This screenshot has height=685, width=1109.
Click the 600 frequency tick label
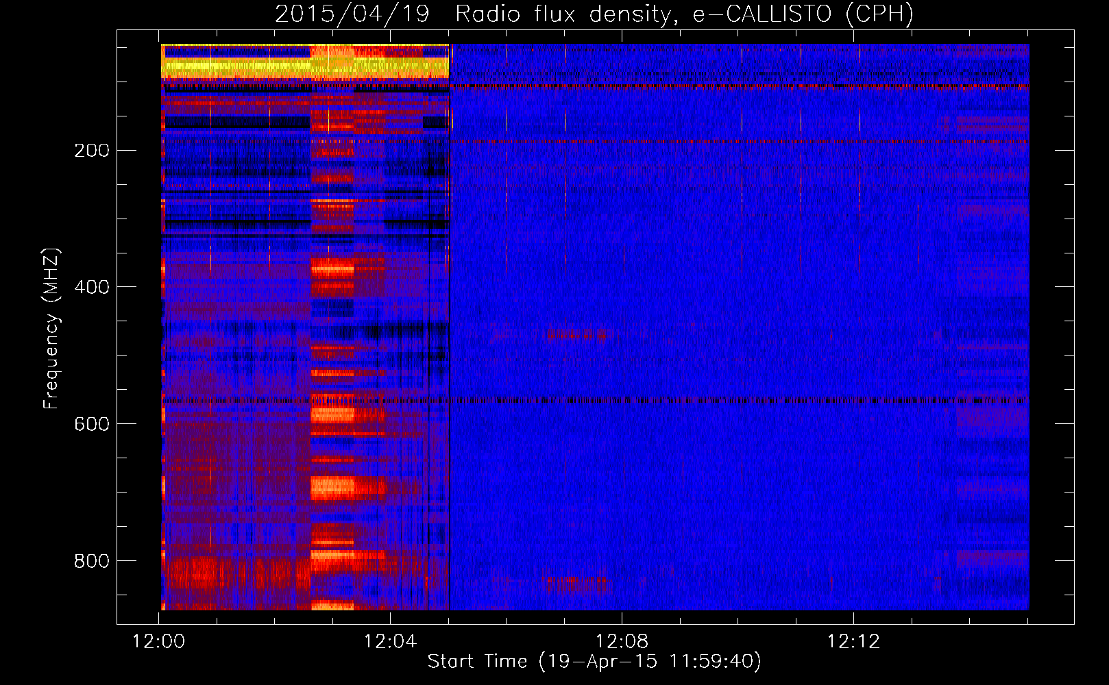pyautogui.click(x=92, y=424)
